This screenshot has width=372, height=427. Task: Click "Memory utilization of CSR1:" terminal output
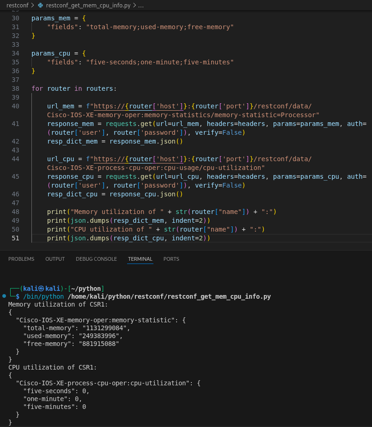[x=58, y=304]
